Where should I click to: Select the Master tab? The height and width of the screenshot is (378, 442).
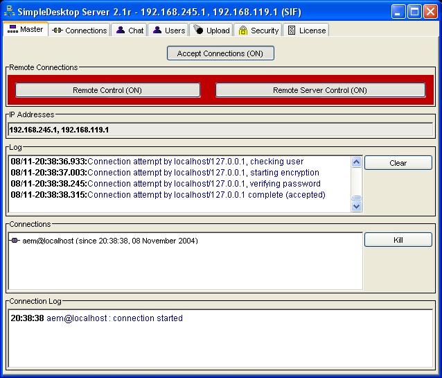pyautogui.click(x=26, y=29)
